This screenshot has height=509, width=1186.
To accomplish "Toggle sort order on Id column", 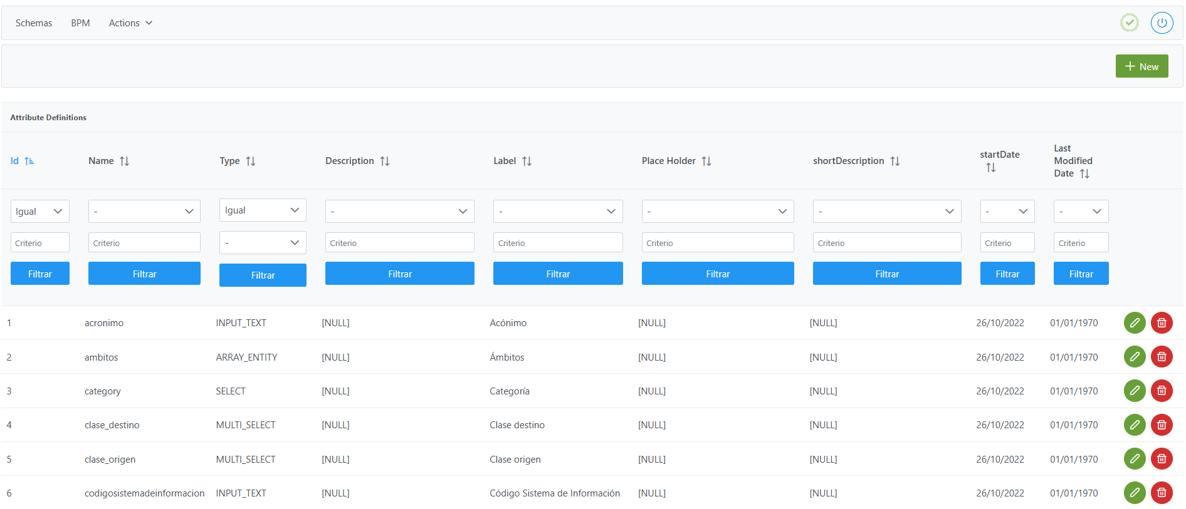I will pos(29,162).
